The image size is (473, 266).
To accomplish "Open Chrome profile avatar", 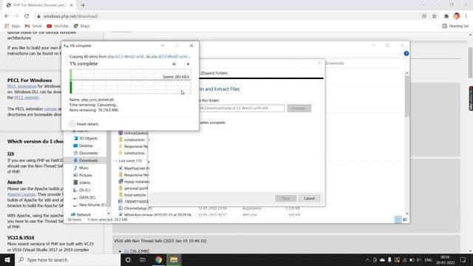I will (x=457, y=16).
